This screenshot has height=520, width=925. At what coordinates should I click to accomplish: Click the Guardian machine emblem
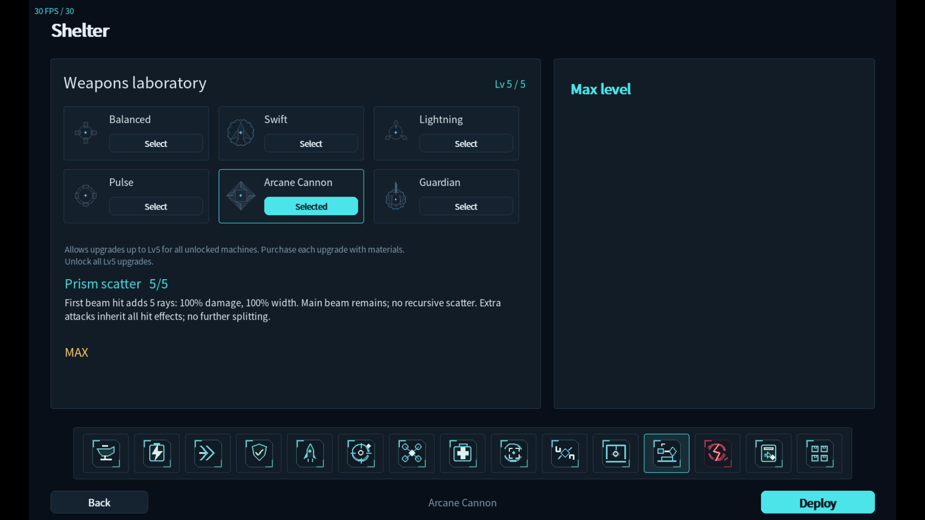(396, 196)
